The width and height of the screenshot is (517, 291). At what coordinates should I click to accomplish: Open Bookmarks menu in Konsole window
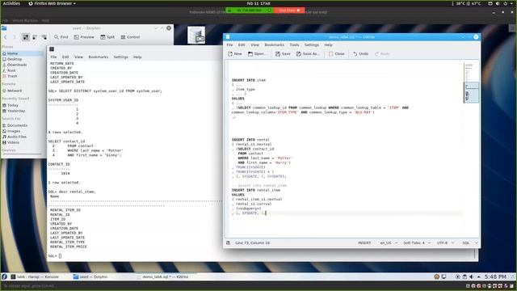tap(99, 57)
